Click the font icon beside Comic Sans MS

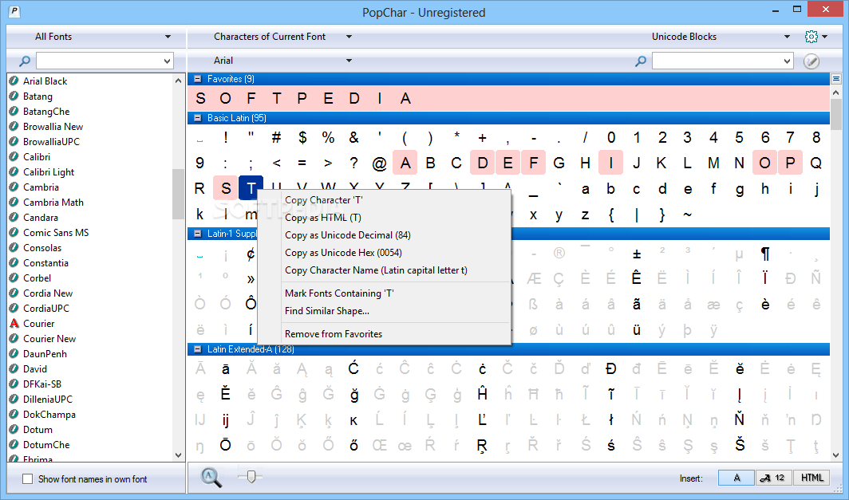[14, 233]
